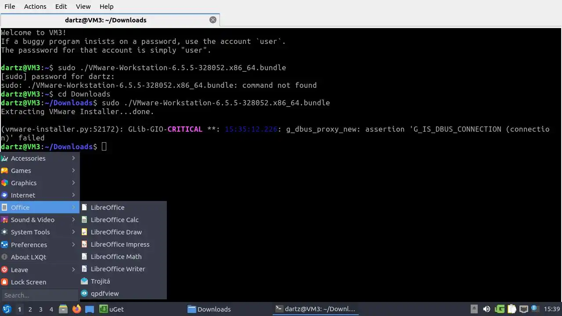Open the terminal Edit menu

pyautogui.click(x=61, y=6)
